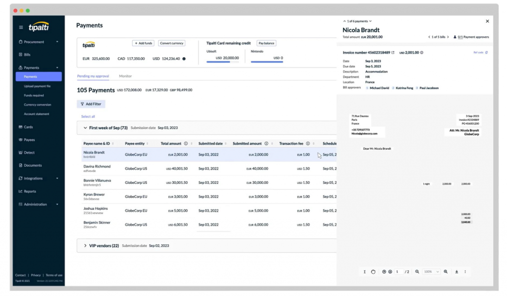The height and width of the screenshot is (296, 507).
Task: Click the Nintendo card credit progress bar
Action: point(267,62)
